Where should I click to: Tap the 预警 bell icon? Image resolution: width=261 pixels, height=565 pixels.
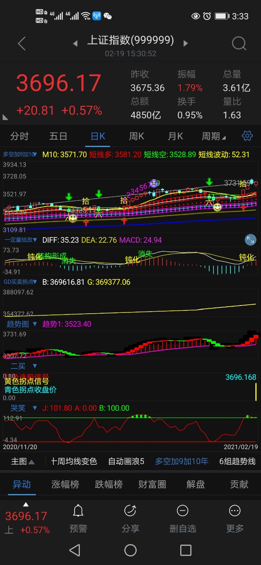tap(78, 511)
